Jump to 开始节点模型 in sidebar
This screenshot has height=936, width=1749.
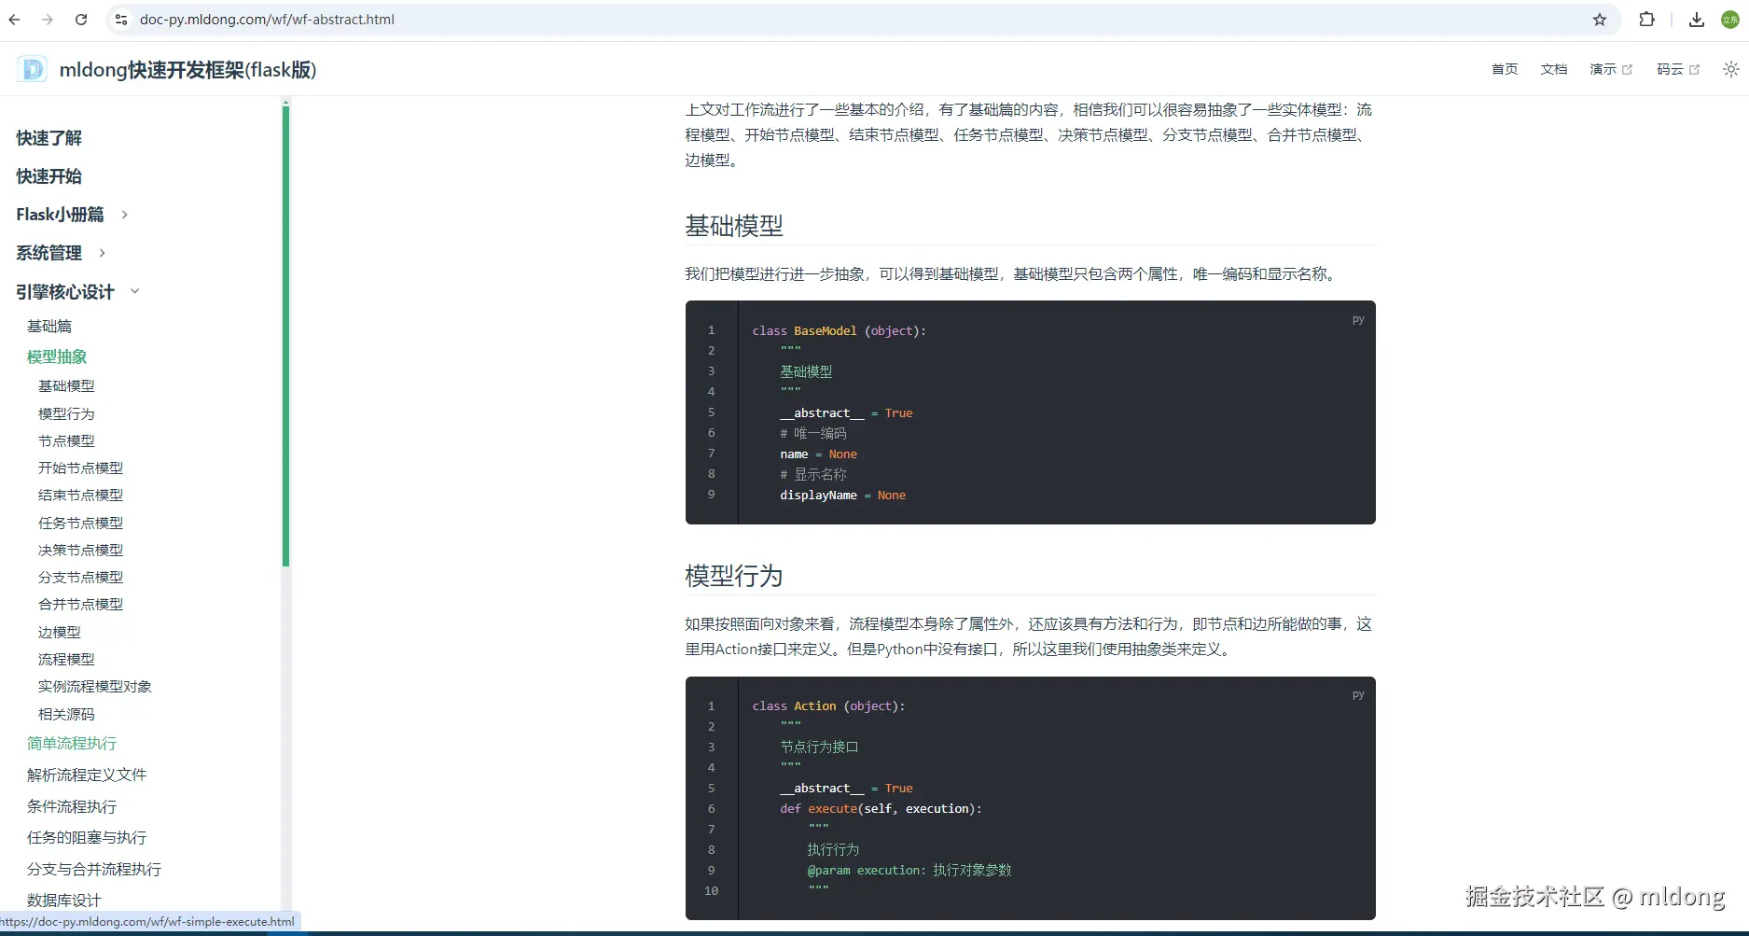pyautogui.click(x=80, y=468)
